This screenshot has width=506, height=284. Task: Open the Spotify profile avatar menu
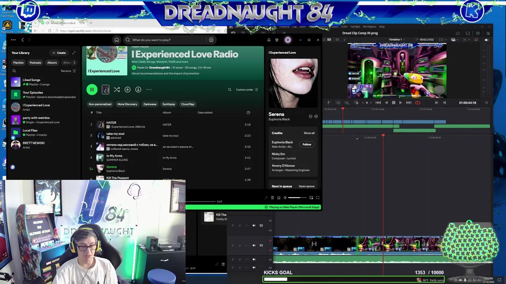coord(288,40)
